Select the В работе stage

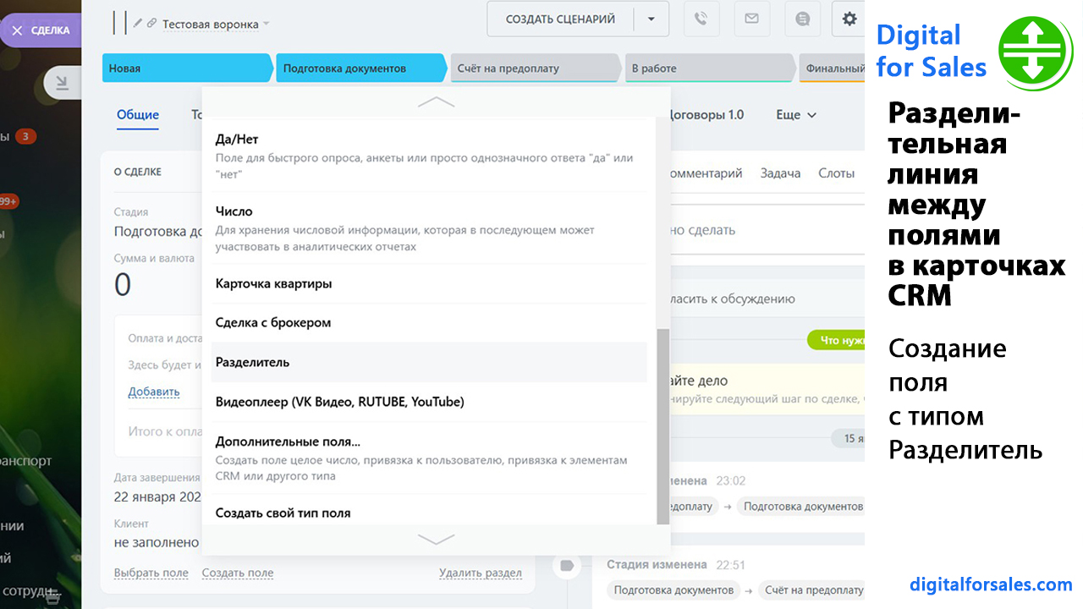pyautogui.click(x=709, y=69)
